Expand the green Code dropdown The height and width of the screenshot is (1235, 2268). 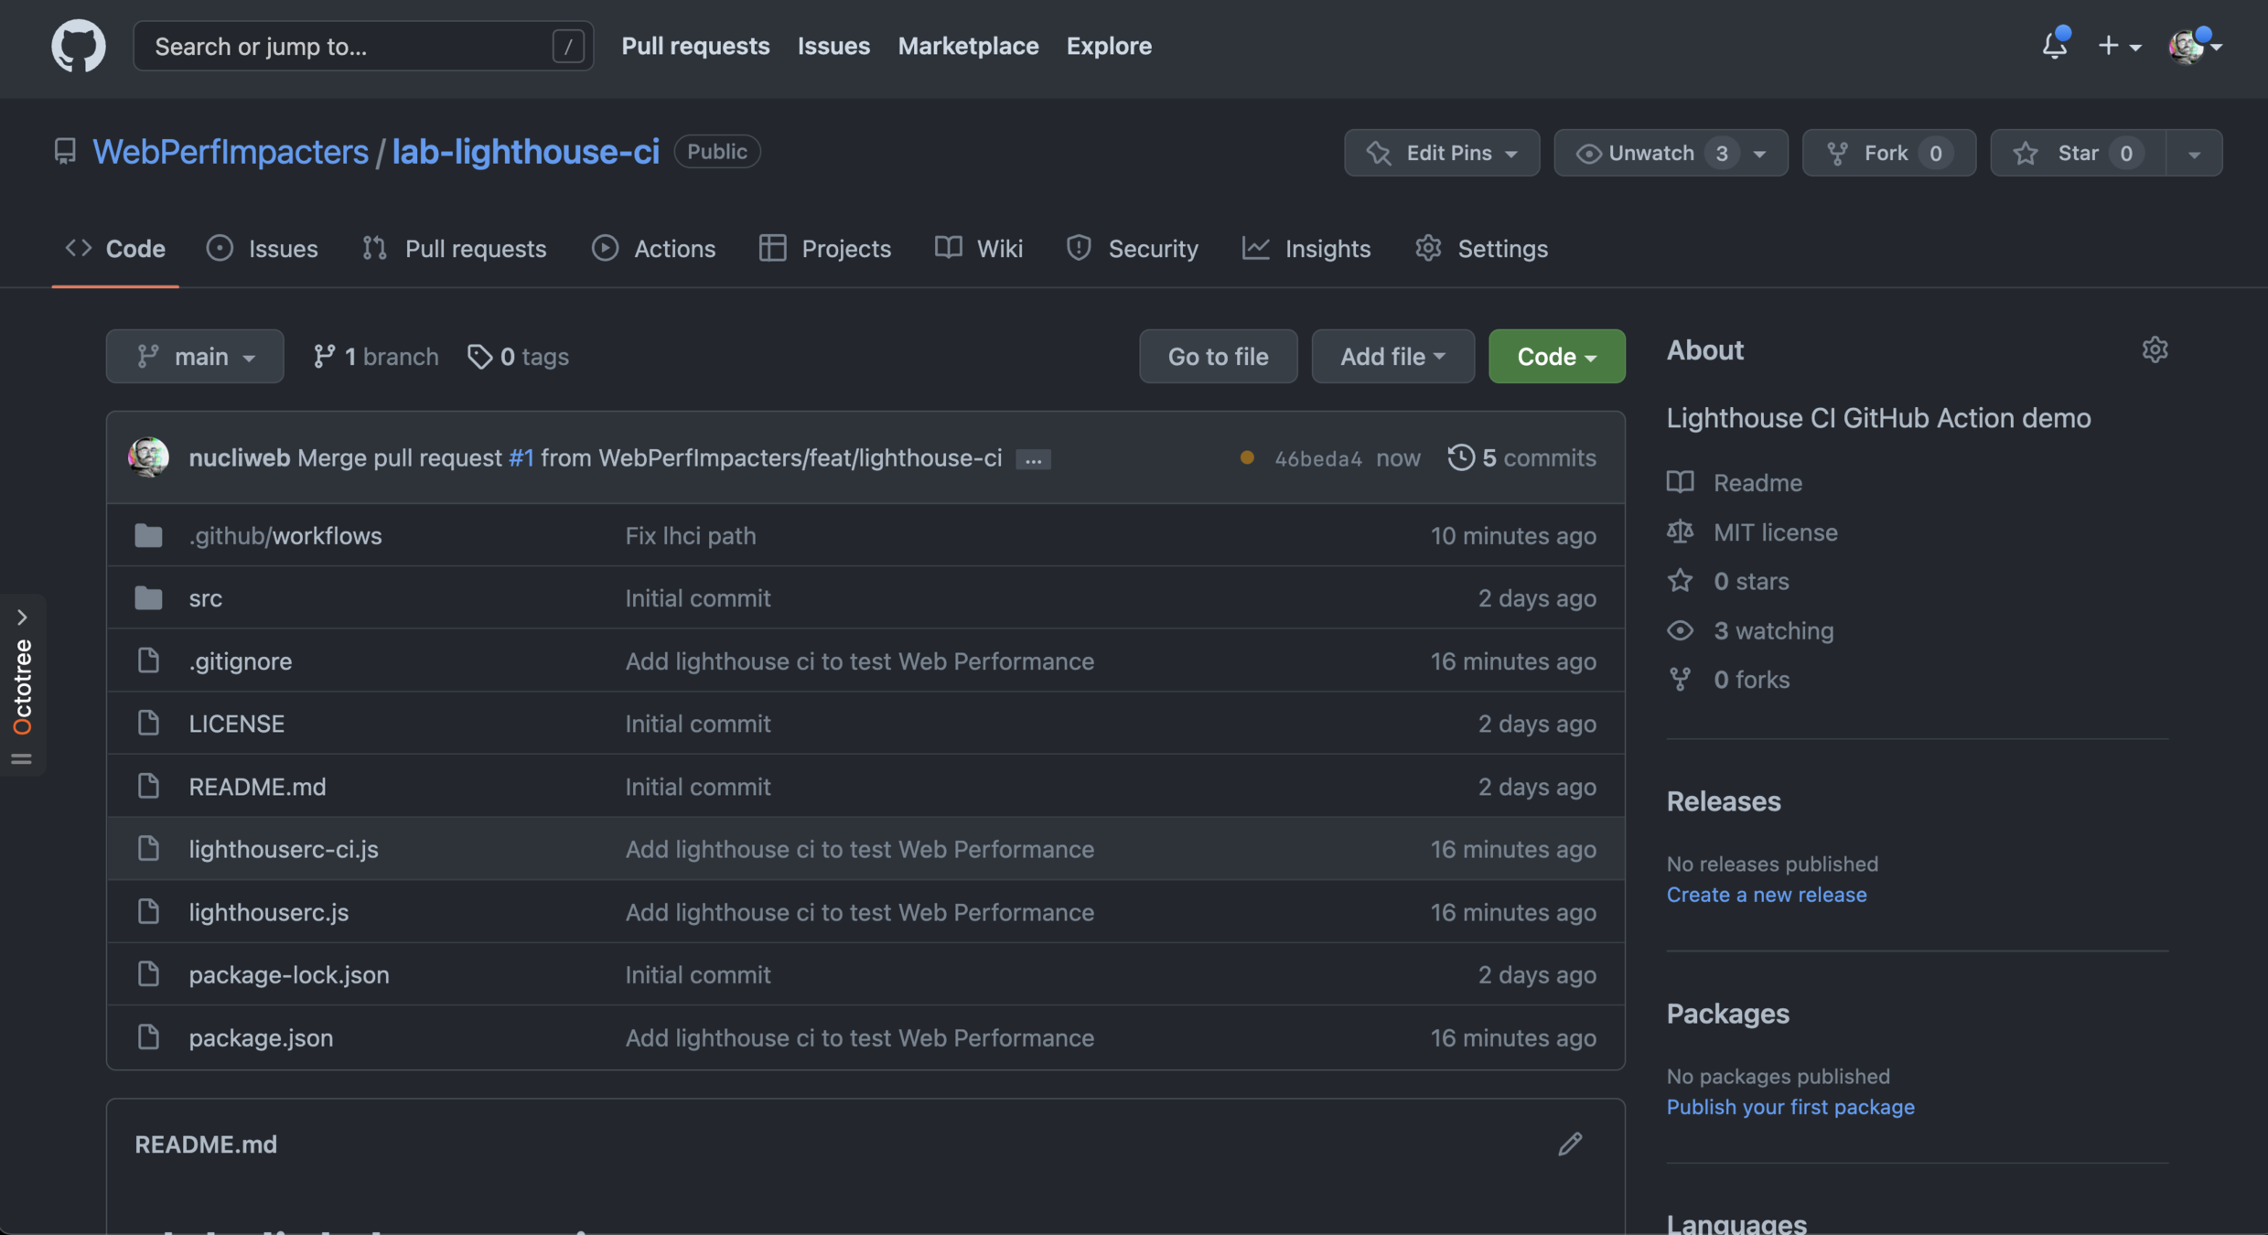[1555, 356]
